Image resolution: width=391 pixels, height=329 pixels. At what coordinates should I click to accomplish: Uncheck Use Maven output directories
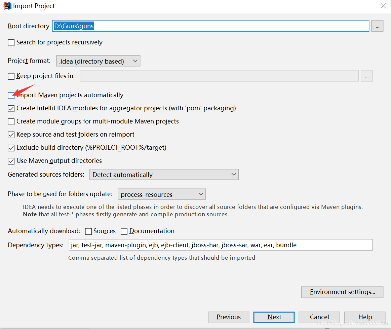coord(11,161)
